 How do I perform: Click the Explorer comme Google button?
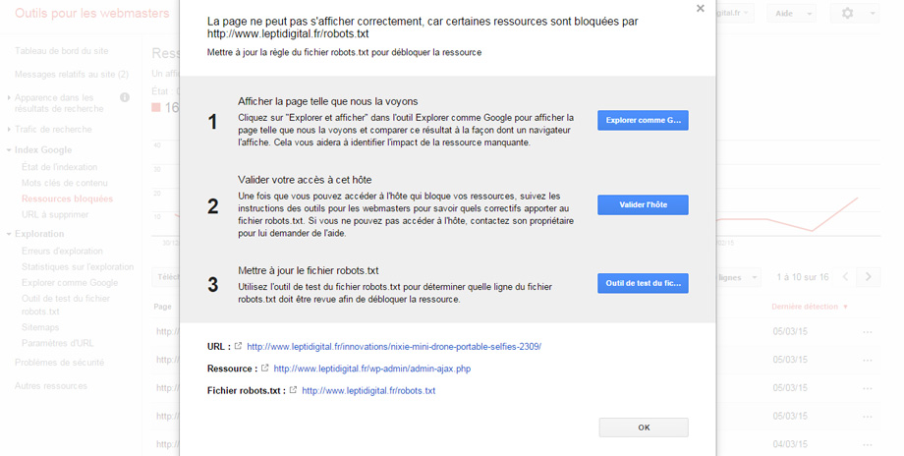(x=643, y=120)
